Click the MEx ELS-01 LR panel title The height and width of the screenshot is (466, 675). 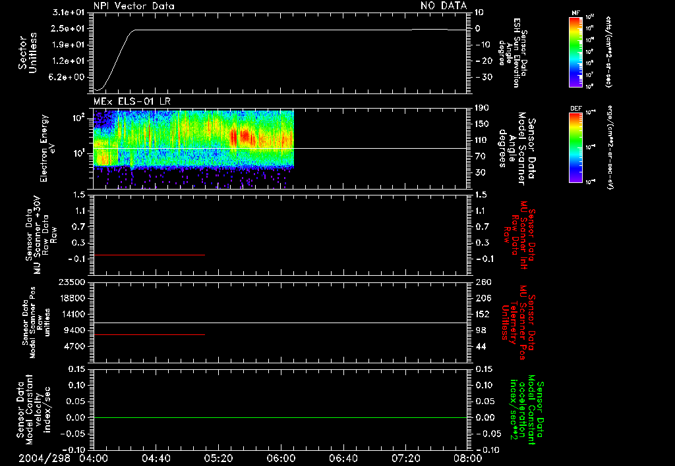tap(132, 101)
